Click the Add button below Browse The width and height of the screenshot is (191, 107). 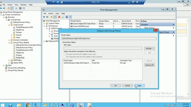[150, 53]
